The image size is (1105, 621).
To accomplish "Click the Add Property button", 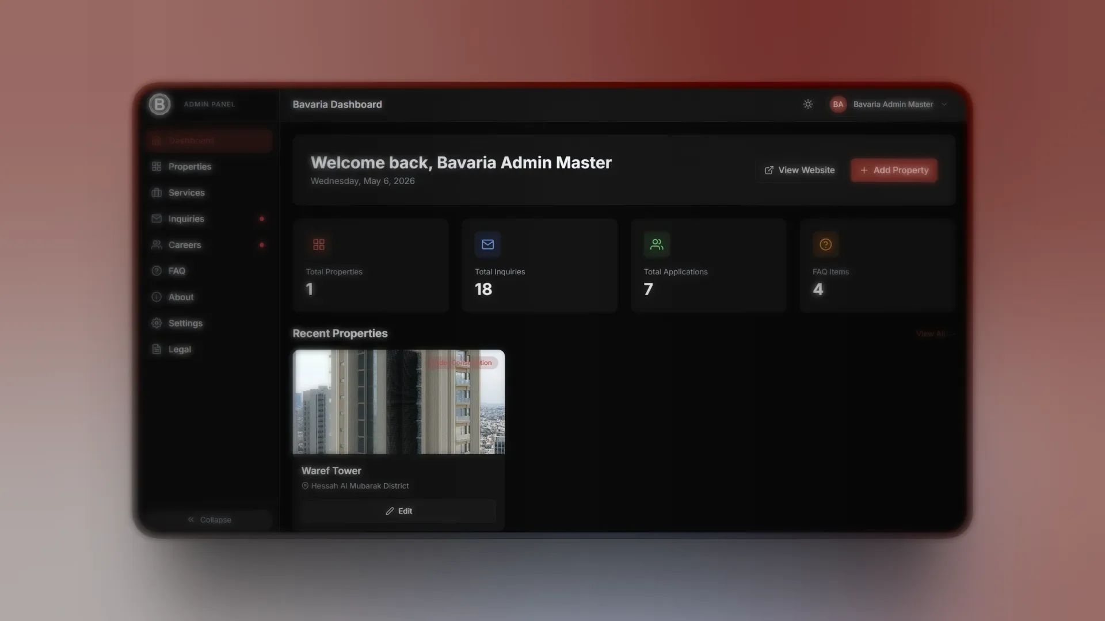I will [x=894, y=170].
